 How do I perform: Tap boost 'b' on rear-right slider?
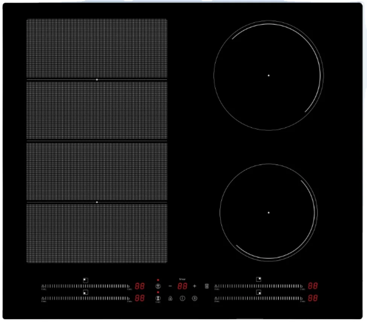point(302,286)
